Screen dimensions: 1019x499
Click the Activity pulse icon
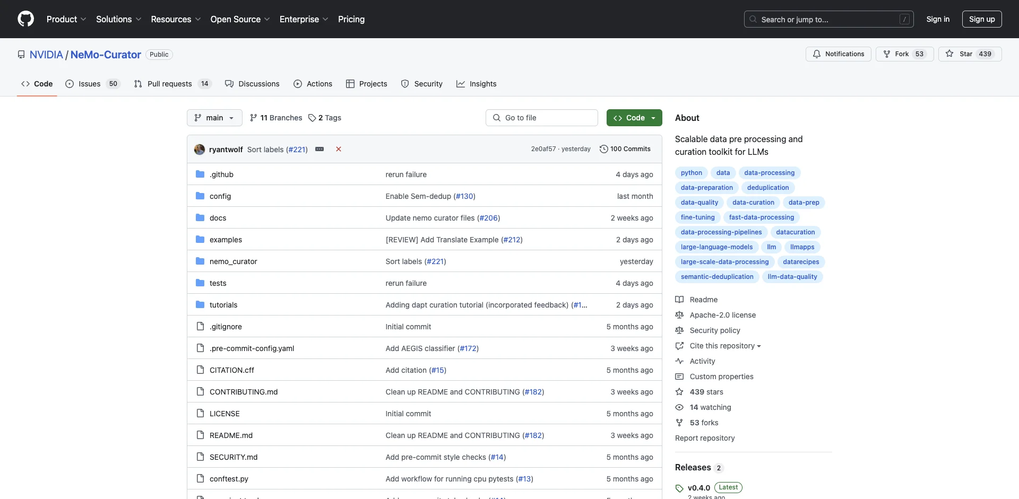pos(679,361)
